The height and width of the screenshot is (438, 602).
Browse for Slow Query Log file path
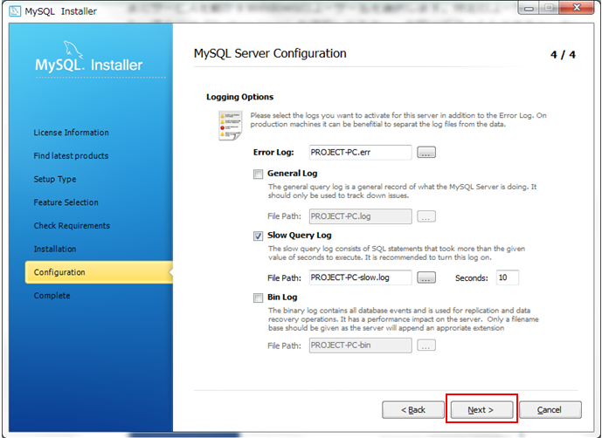point(426,277)
